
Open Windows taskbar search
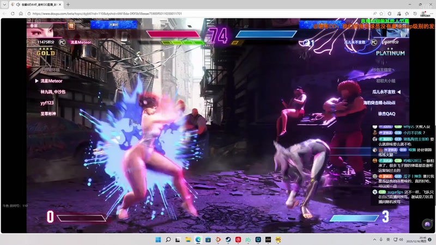tap(168, 240)
